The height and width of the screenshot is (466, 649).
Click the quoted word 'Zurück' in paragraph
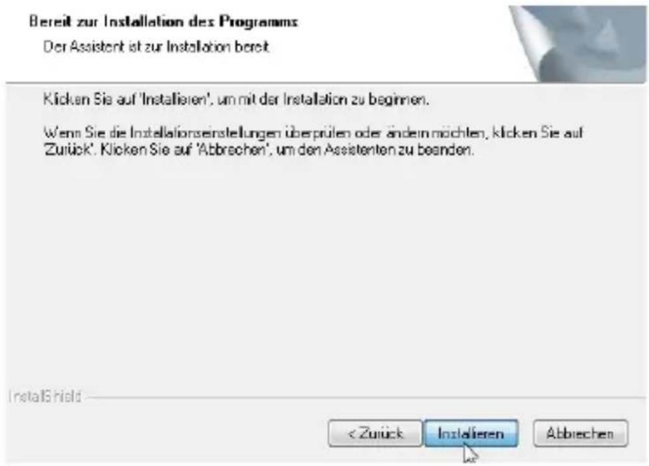point(68,149)
